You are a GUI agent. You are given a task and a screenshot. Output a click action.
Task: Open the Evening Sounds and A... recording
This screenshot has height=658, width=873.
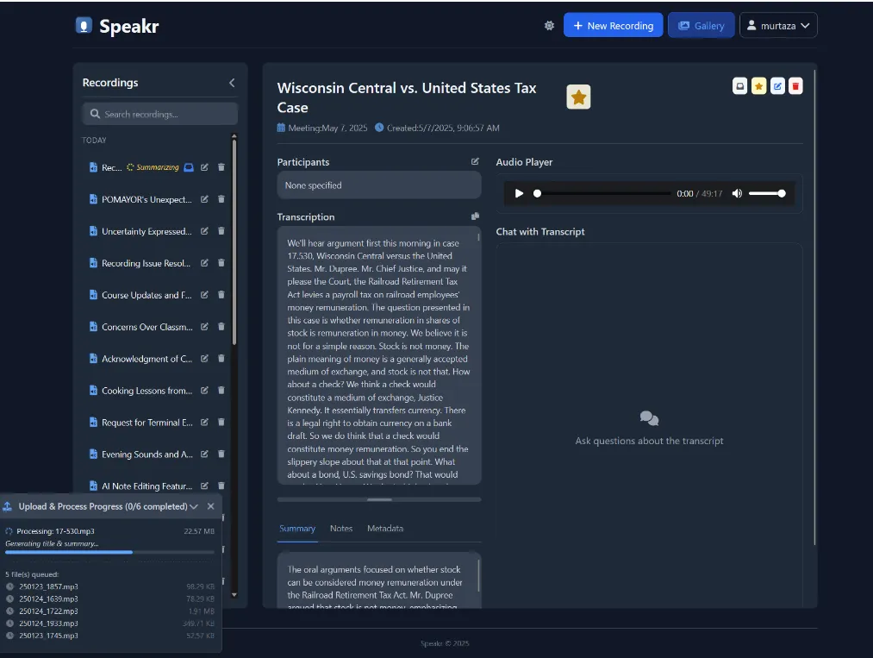[147, 454]
